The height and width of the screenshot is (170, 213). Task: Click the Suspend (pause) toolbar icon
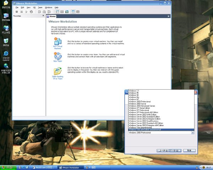22,12
